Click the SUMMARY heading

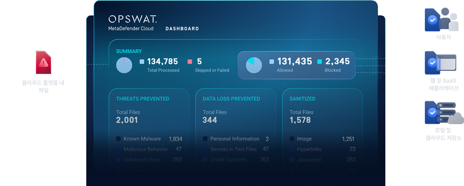click(x=129, y=51)
